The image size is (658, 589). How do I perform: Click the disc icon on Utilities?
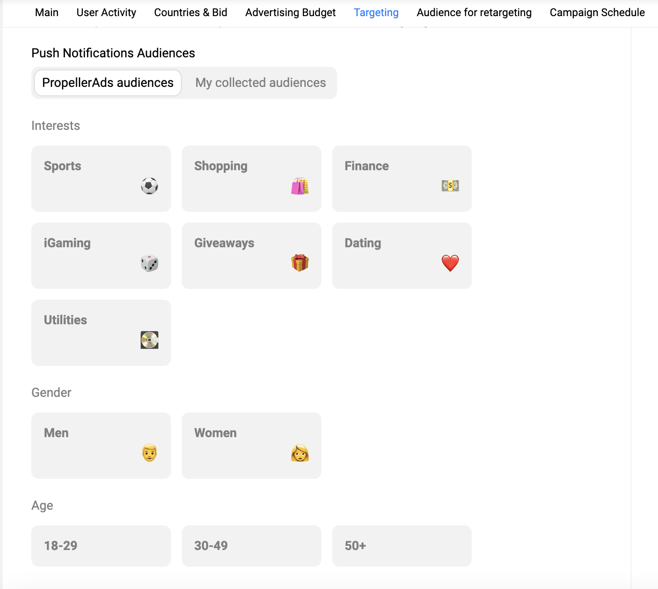pos(150,340)
